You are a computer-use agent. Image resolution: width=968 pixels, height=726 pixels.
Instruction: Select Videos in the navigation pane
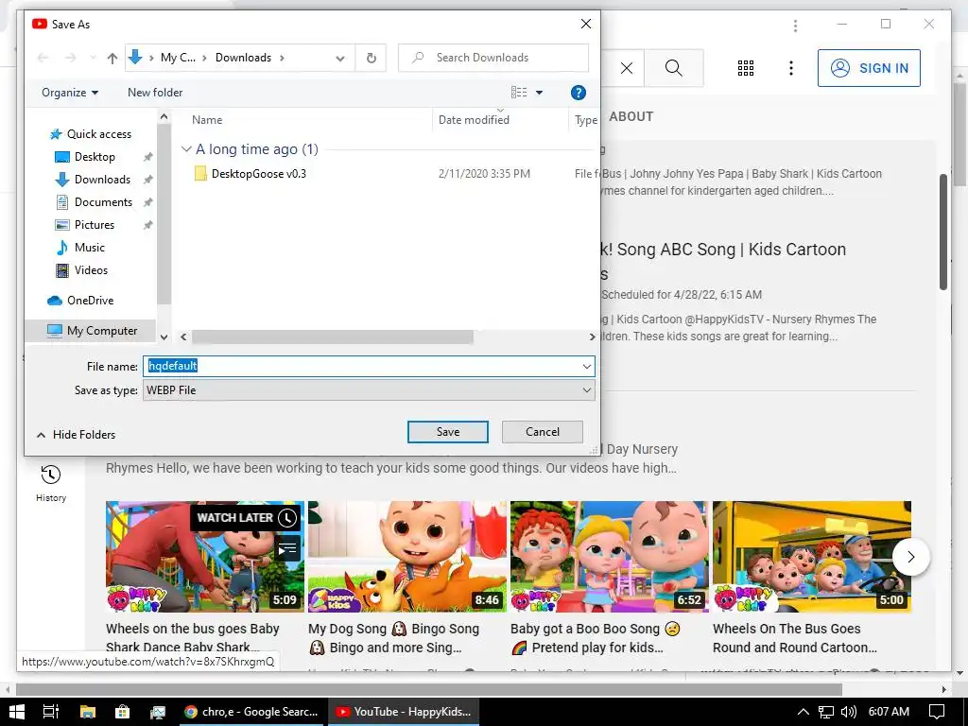tap(91, 270)
